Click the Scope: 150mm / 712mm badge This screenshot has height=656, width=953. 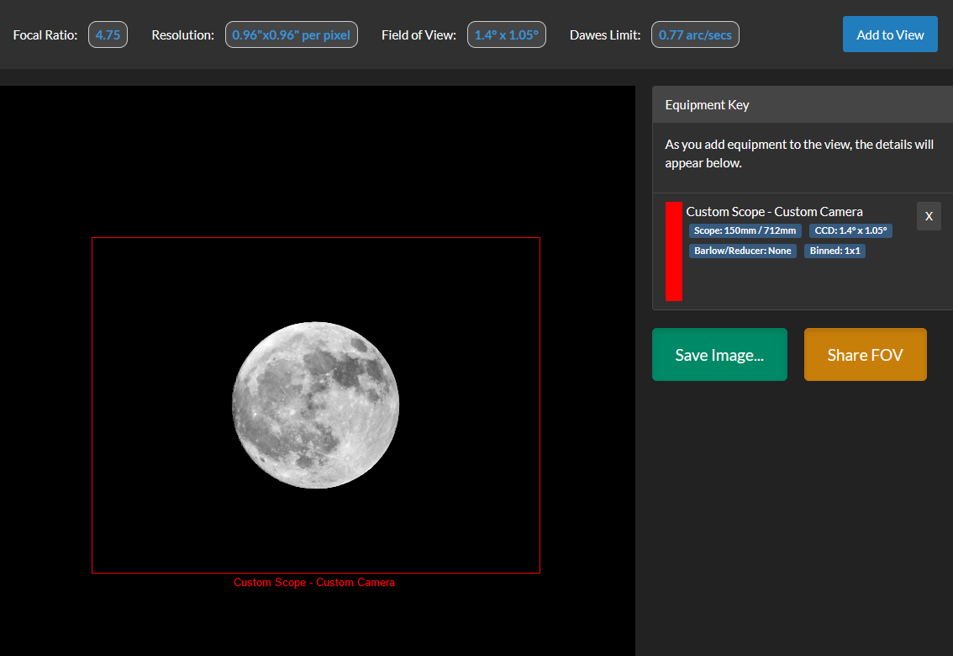click(745, 230)
